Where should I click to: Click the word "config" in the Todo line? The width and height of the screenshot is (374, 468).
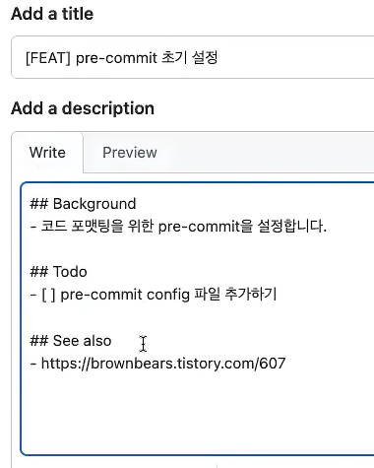168,295
